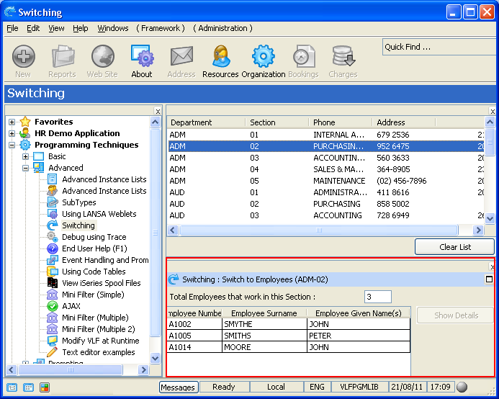
Task: Click the Quick Find input field
Action: [x=439, y=47]
